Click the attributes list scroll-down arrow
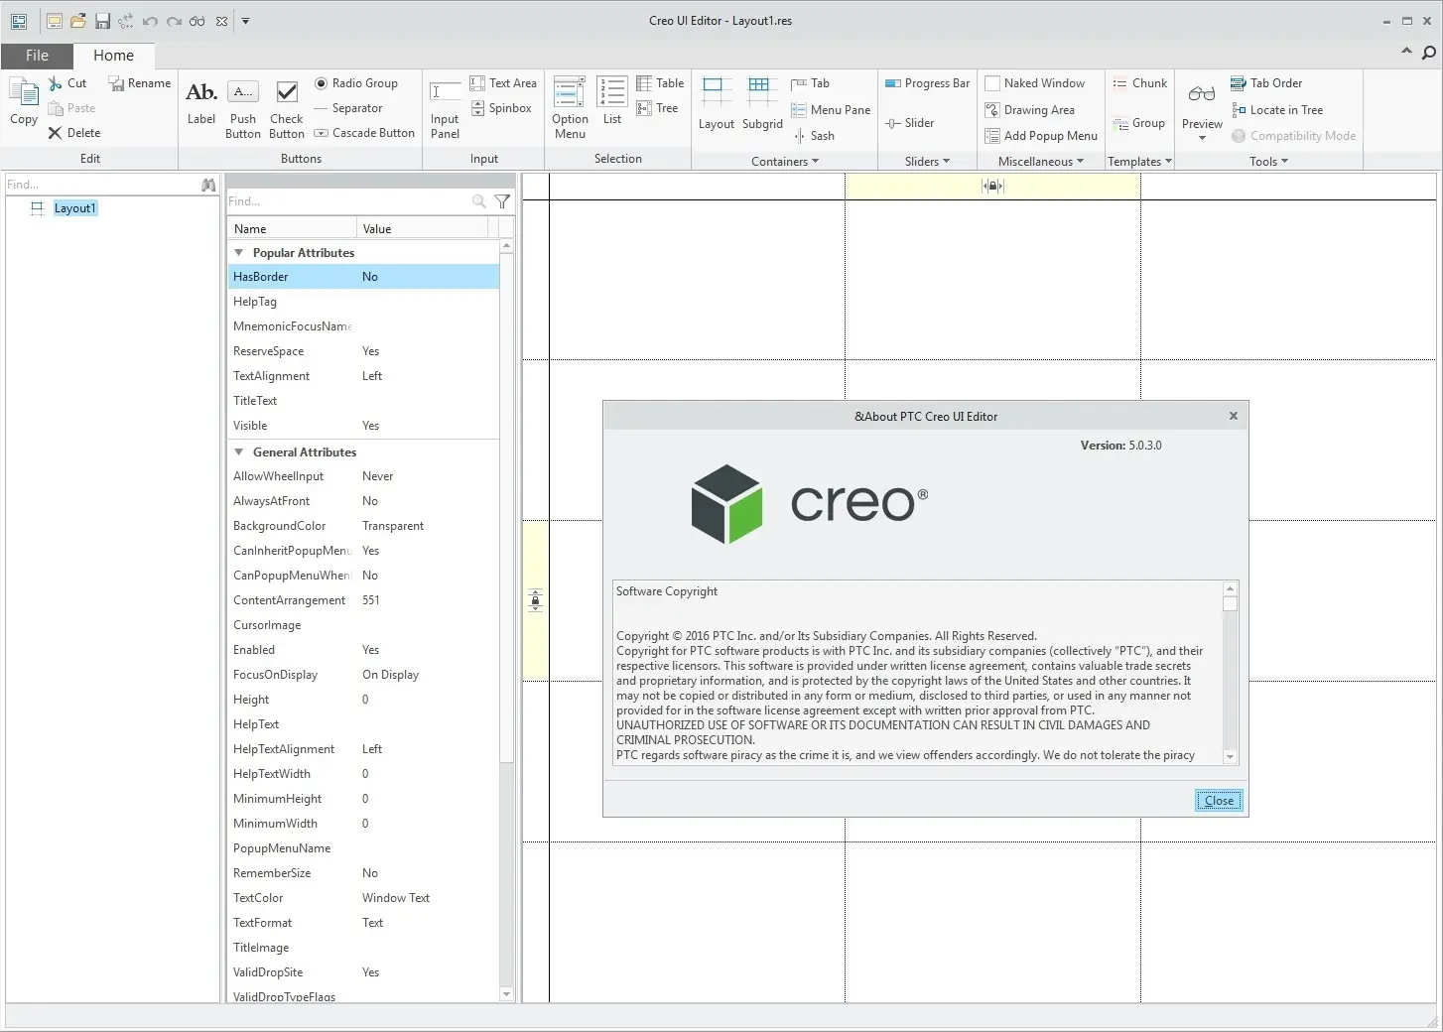 coord(506,994)
